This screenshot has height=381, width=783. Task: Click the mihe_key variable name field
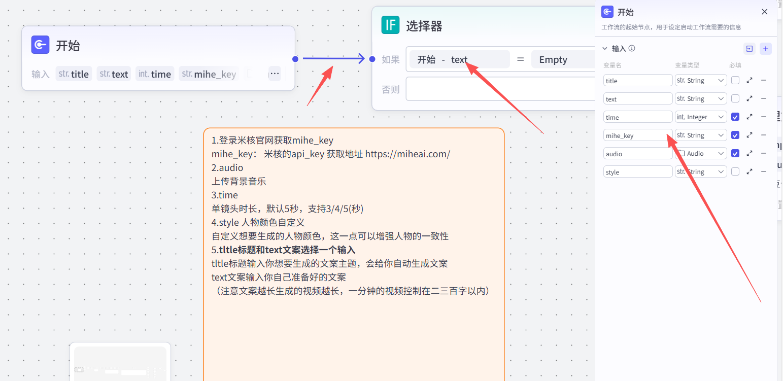coord(637,135)
